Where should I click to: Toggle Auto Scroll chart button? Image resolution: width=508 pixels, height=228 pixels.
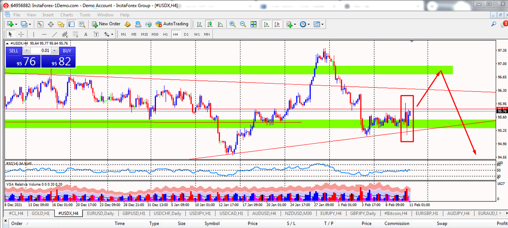click(x=266, y=24)
